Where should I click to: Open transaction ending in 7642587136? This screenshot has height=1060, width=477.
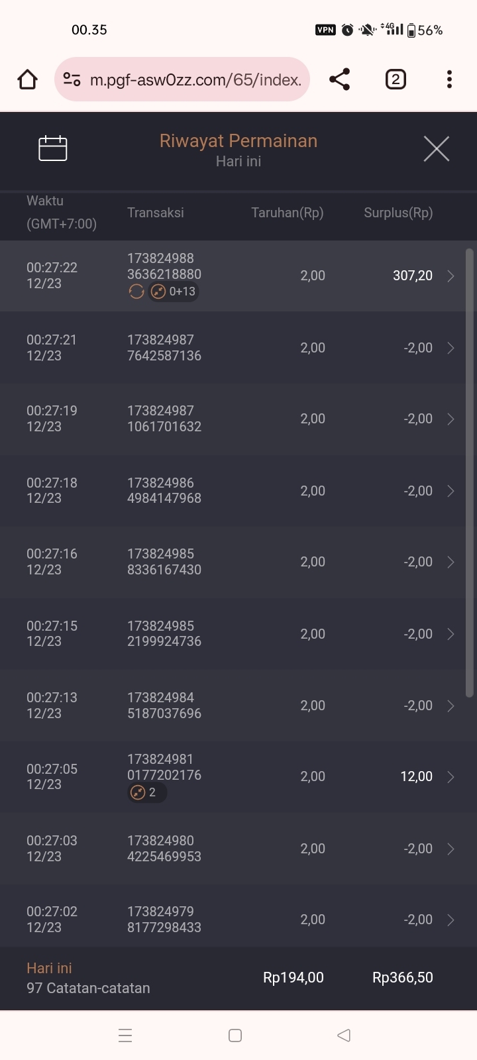click(x=164, y=348)
